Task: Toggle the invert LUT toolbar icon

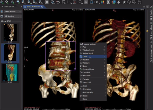Action: (x=108, y=2)
